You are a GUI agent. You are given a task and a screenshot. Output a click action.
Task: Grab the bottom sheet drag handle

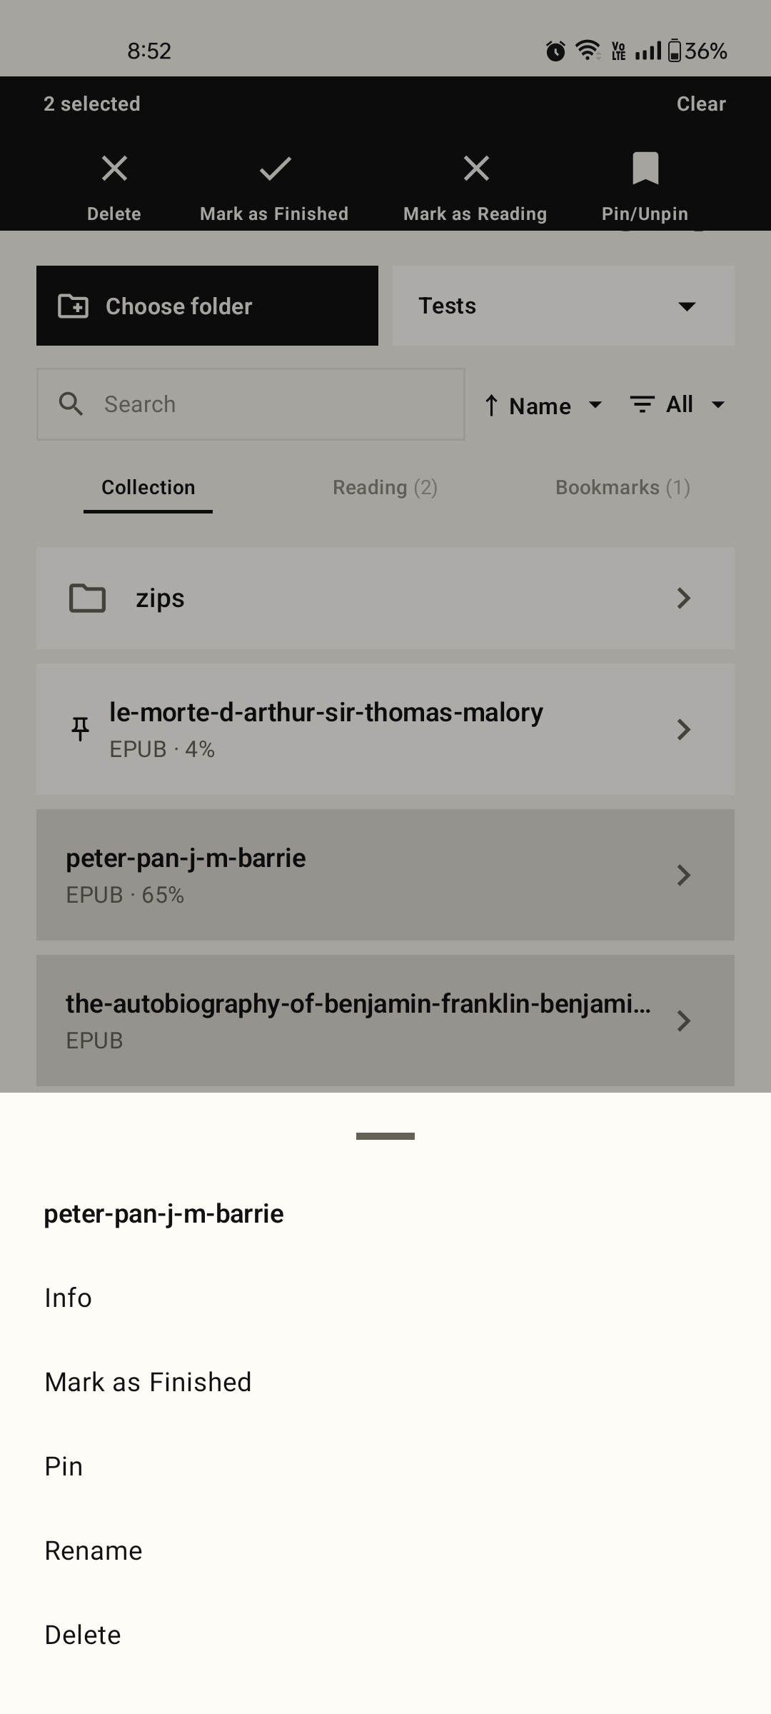385,1136
